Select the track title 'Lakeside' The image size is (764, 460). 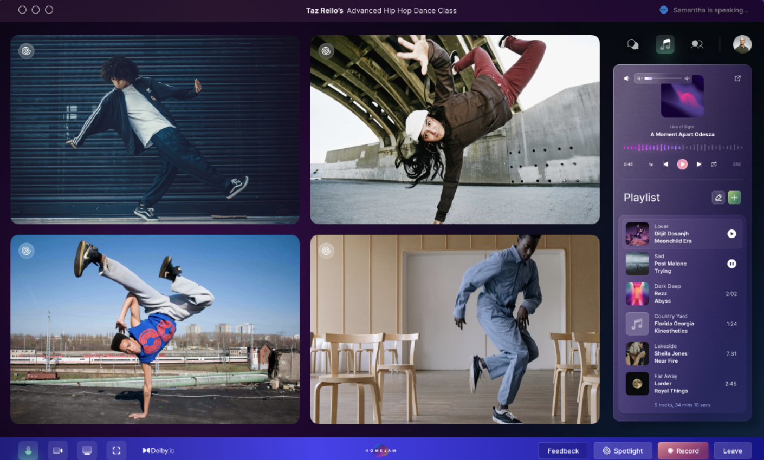coord(665,346)
